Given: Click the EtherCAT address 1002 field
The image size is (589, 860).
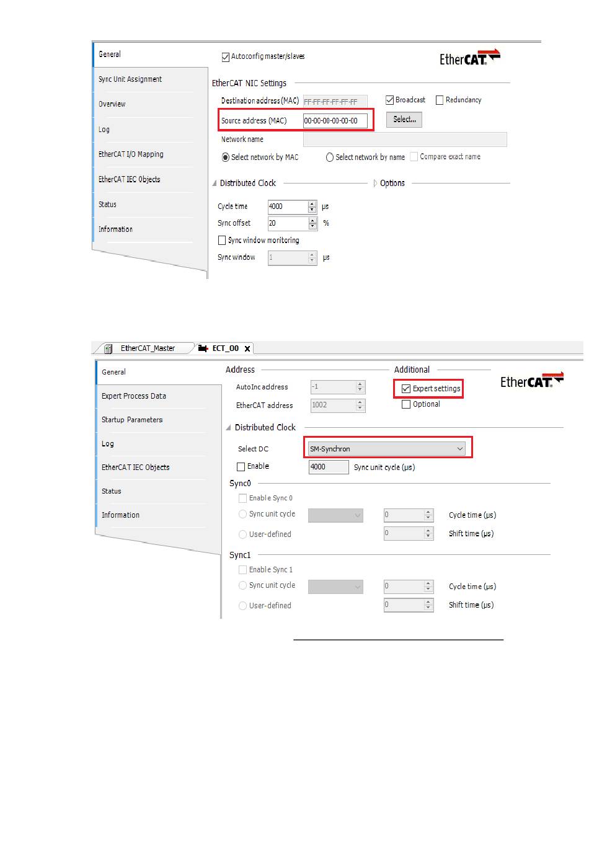Looking at the screenshot, I should (x=334, y=405).
